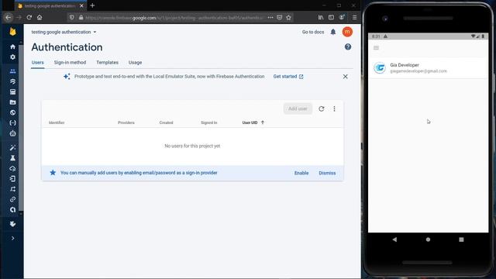The height and width of the screenshot is (279, 496).
Task: Open browser home page
Action: click(x=40, y=17)
